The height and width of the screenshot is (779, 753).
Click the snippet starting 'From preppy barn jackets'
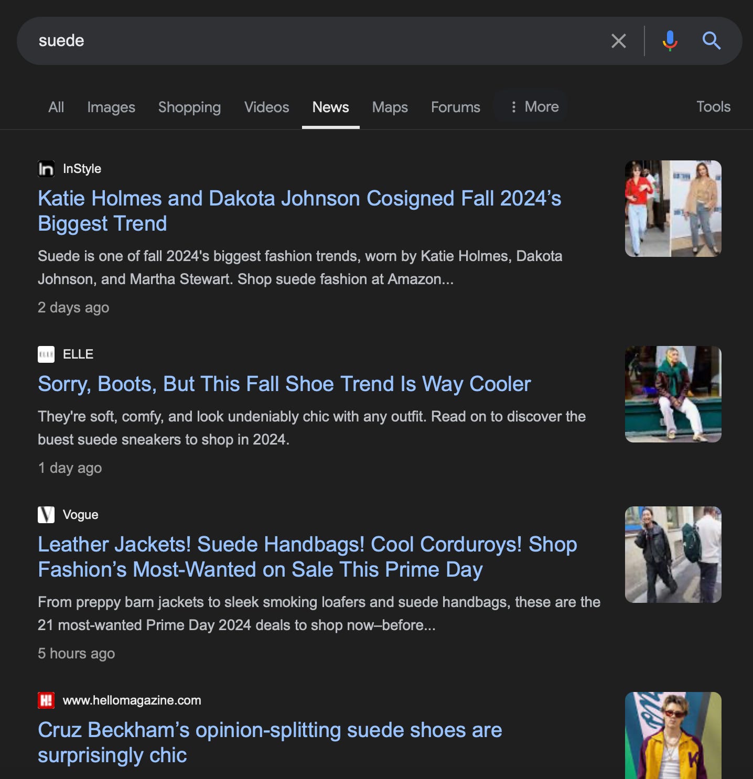319,613
